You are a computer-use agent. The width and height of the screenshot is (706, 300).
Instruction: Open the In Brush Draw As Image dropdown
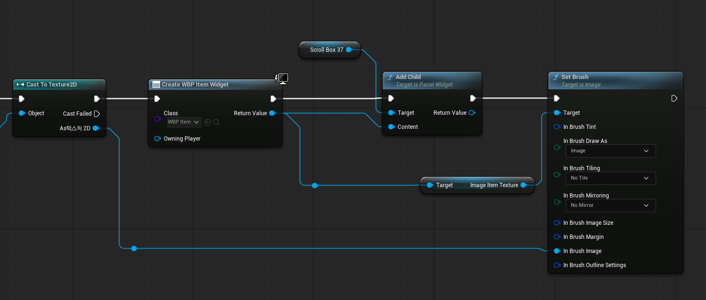610,151
